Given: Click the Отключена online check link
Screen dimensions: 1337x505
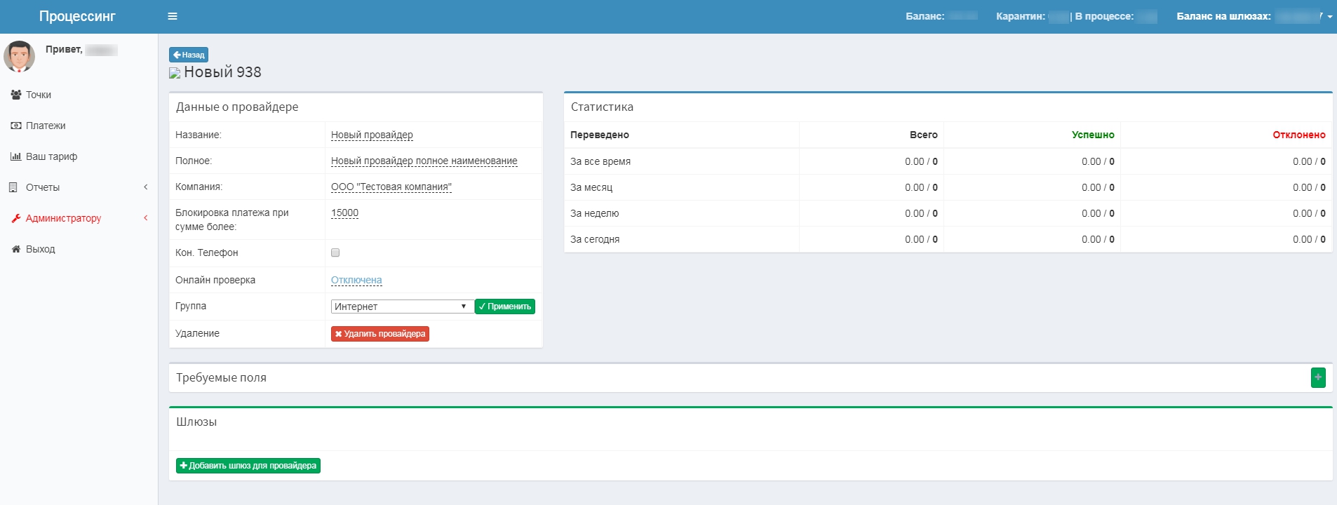Looking at the screenshot, I should point(356,280).
